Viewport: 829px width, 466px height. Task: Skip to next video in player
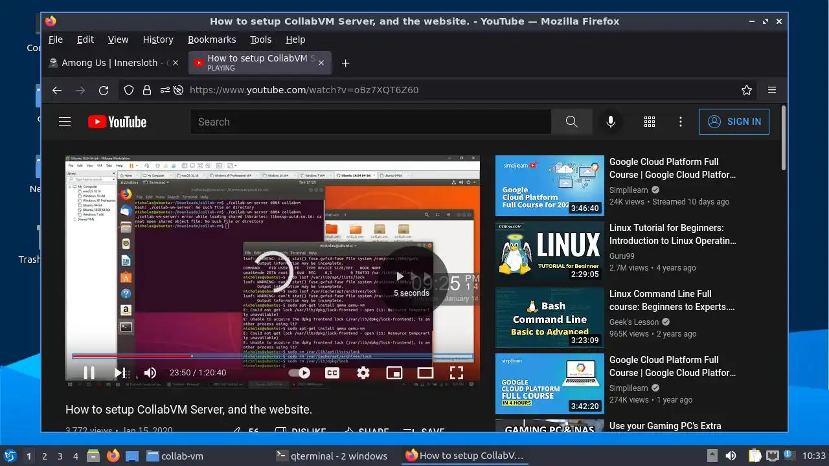tap(119, 373)
